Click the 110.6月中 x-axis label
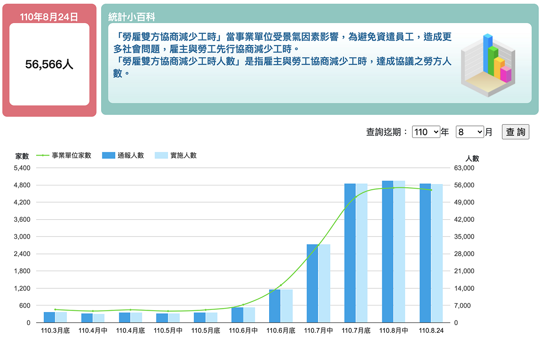 (x=243, y=331)
